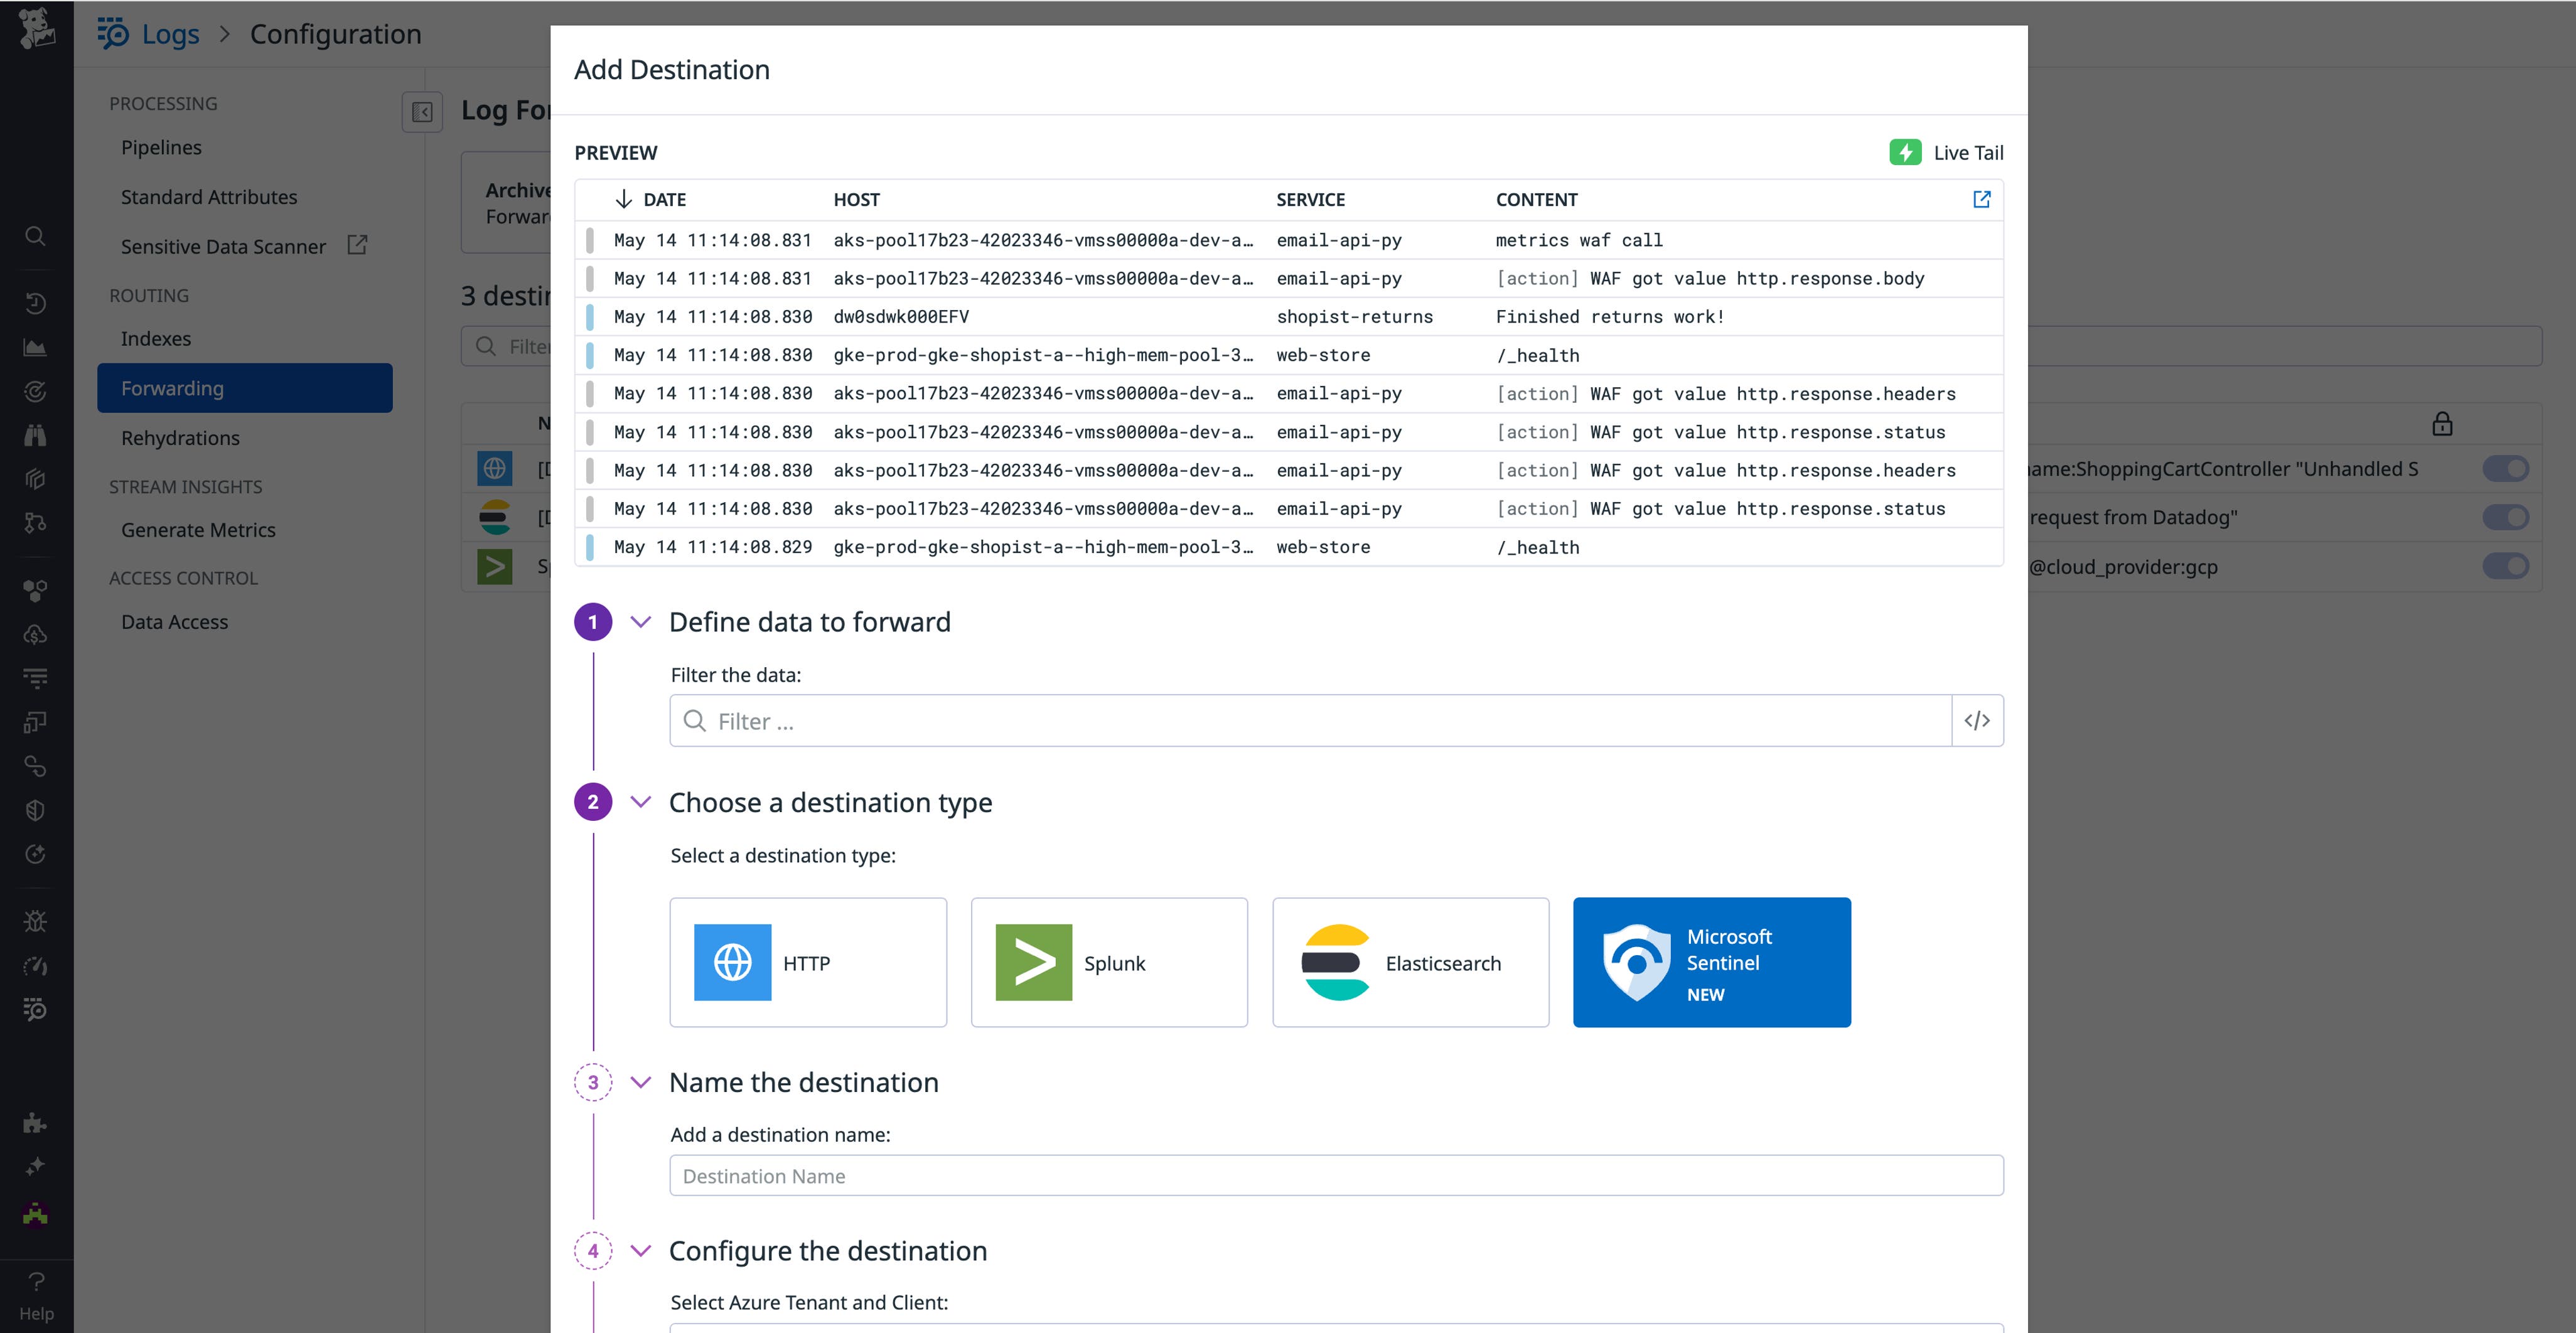Viewport: 2576px width, 1333px height.
Task: Open Generate Metrics in the sidebar
Action: point(198,530)
